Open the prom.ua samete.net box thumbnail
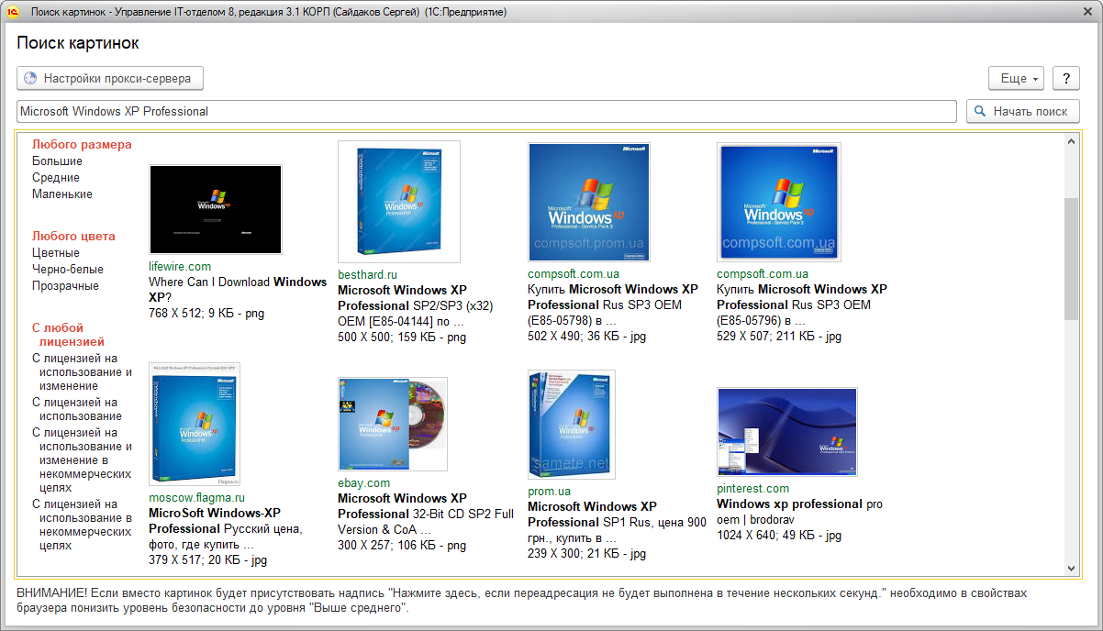This screenshot has width=1103, height=631. pos(572,424)
